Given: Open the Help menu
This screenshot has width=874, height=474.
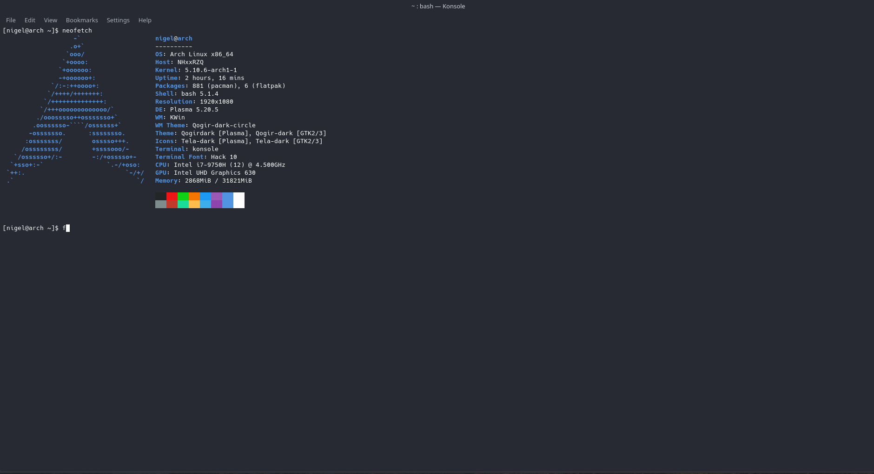Looking at the screenshot, I should [x=145, y=20].
